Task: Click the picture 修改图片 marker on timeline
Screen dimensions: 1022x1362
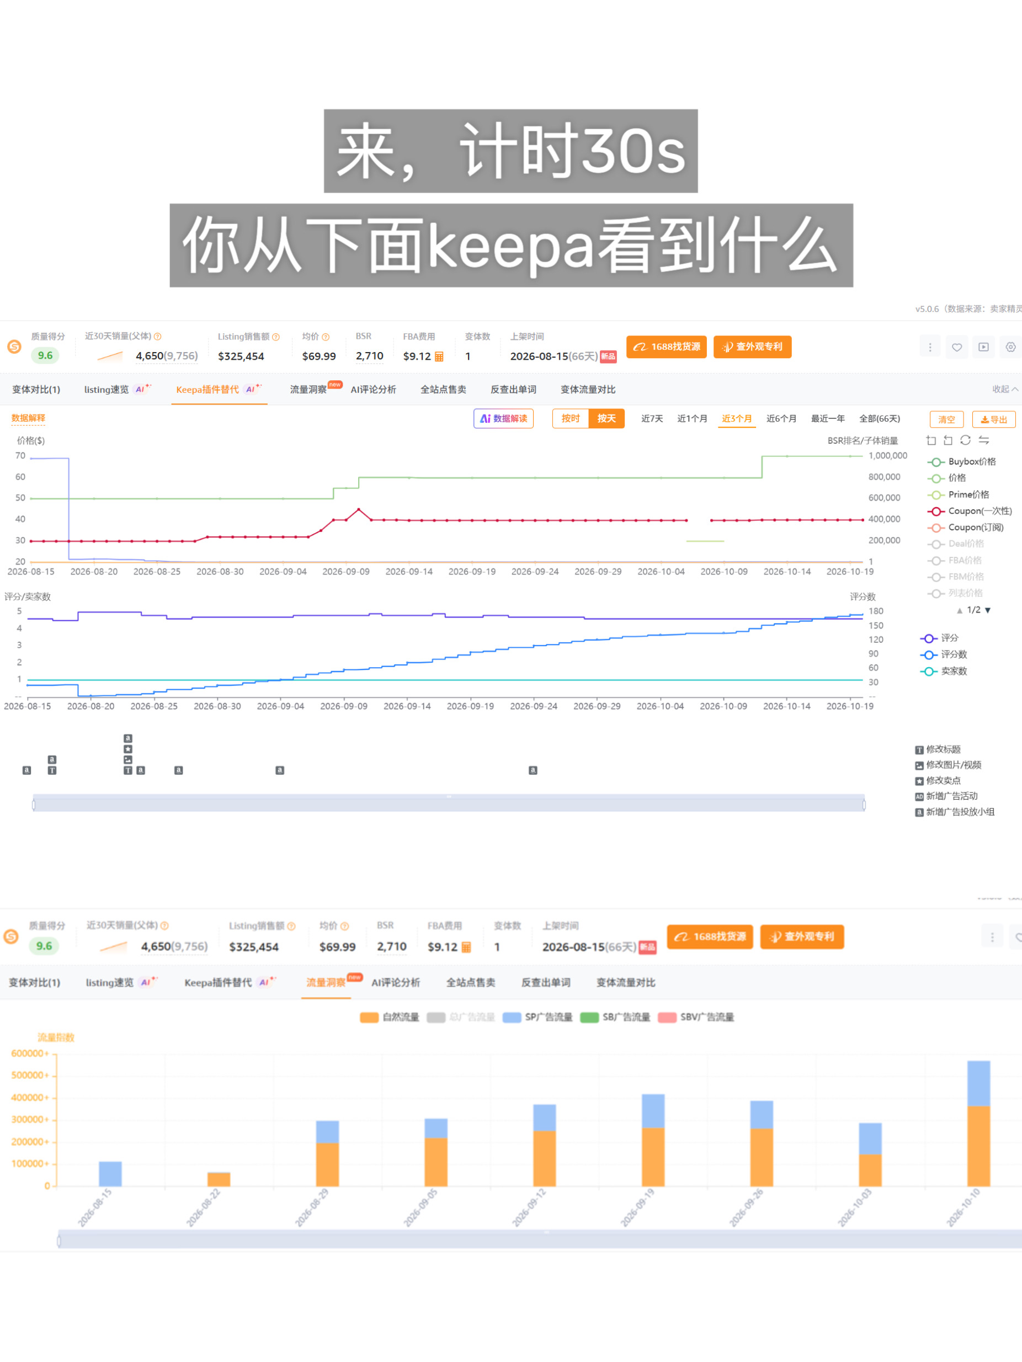Action: pos(128,760)
